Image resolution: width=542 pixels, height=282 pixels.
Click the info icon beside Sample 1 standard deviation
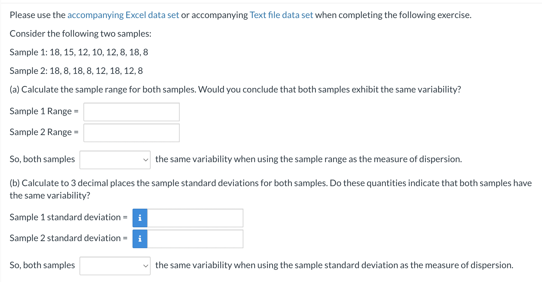[x=140, y=218]
